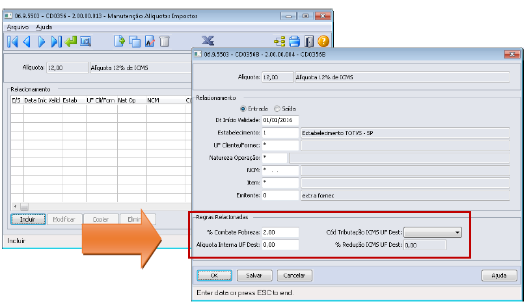
Task: Click the OK button
Action: click(214, 276)
